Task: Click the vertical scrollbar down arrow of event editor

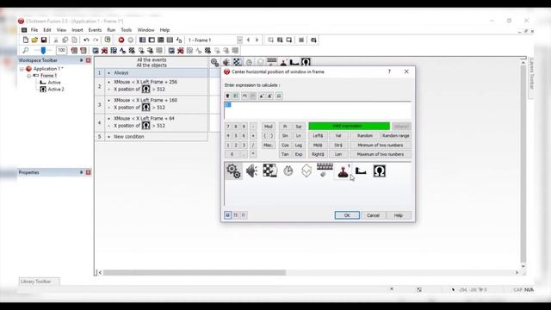Action: point(523,266)
